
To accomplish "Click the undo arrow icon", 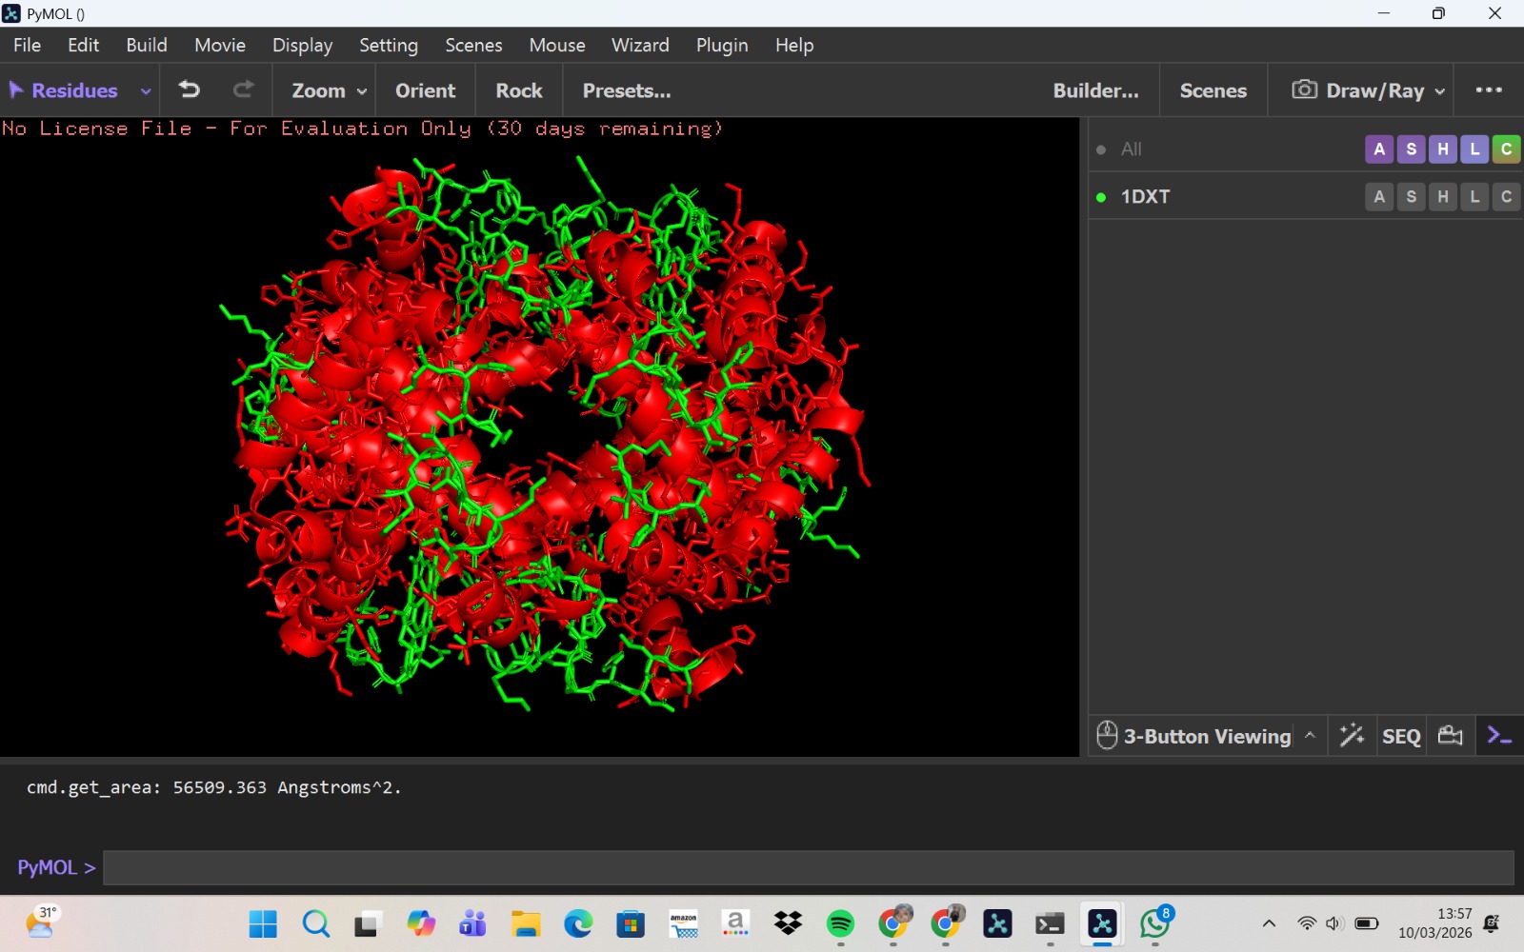I will [190, 89].
